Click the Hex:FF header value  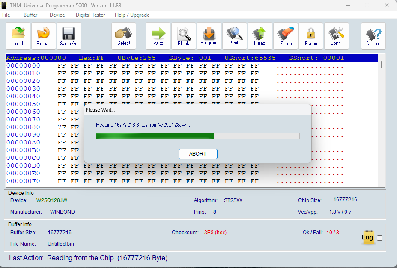pyautogui.click(x=92, y=58)
